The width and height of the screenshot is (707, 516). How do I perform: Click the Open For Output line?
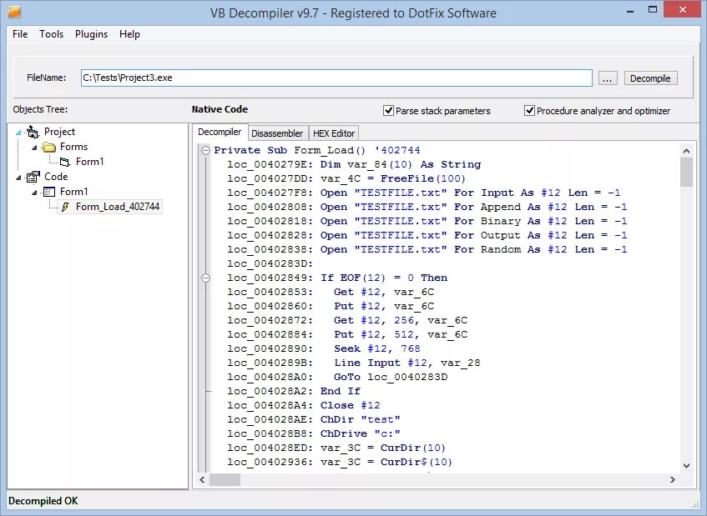427,235
